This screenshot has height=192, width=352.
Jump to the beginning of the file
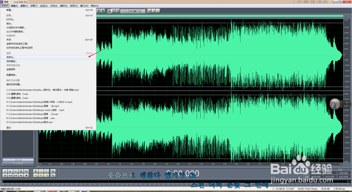click(x=5, y=175)
